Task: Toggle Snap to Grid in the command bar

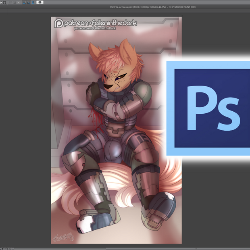Action: 33,2
